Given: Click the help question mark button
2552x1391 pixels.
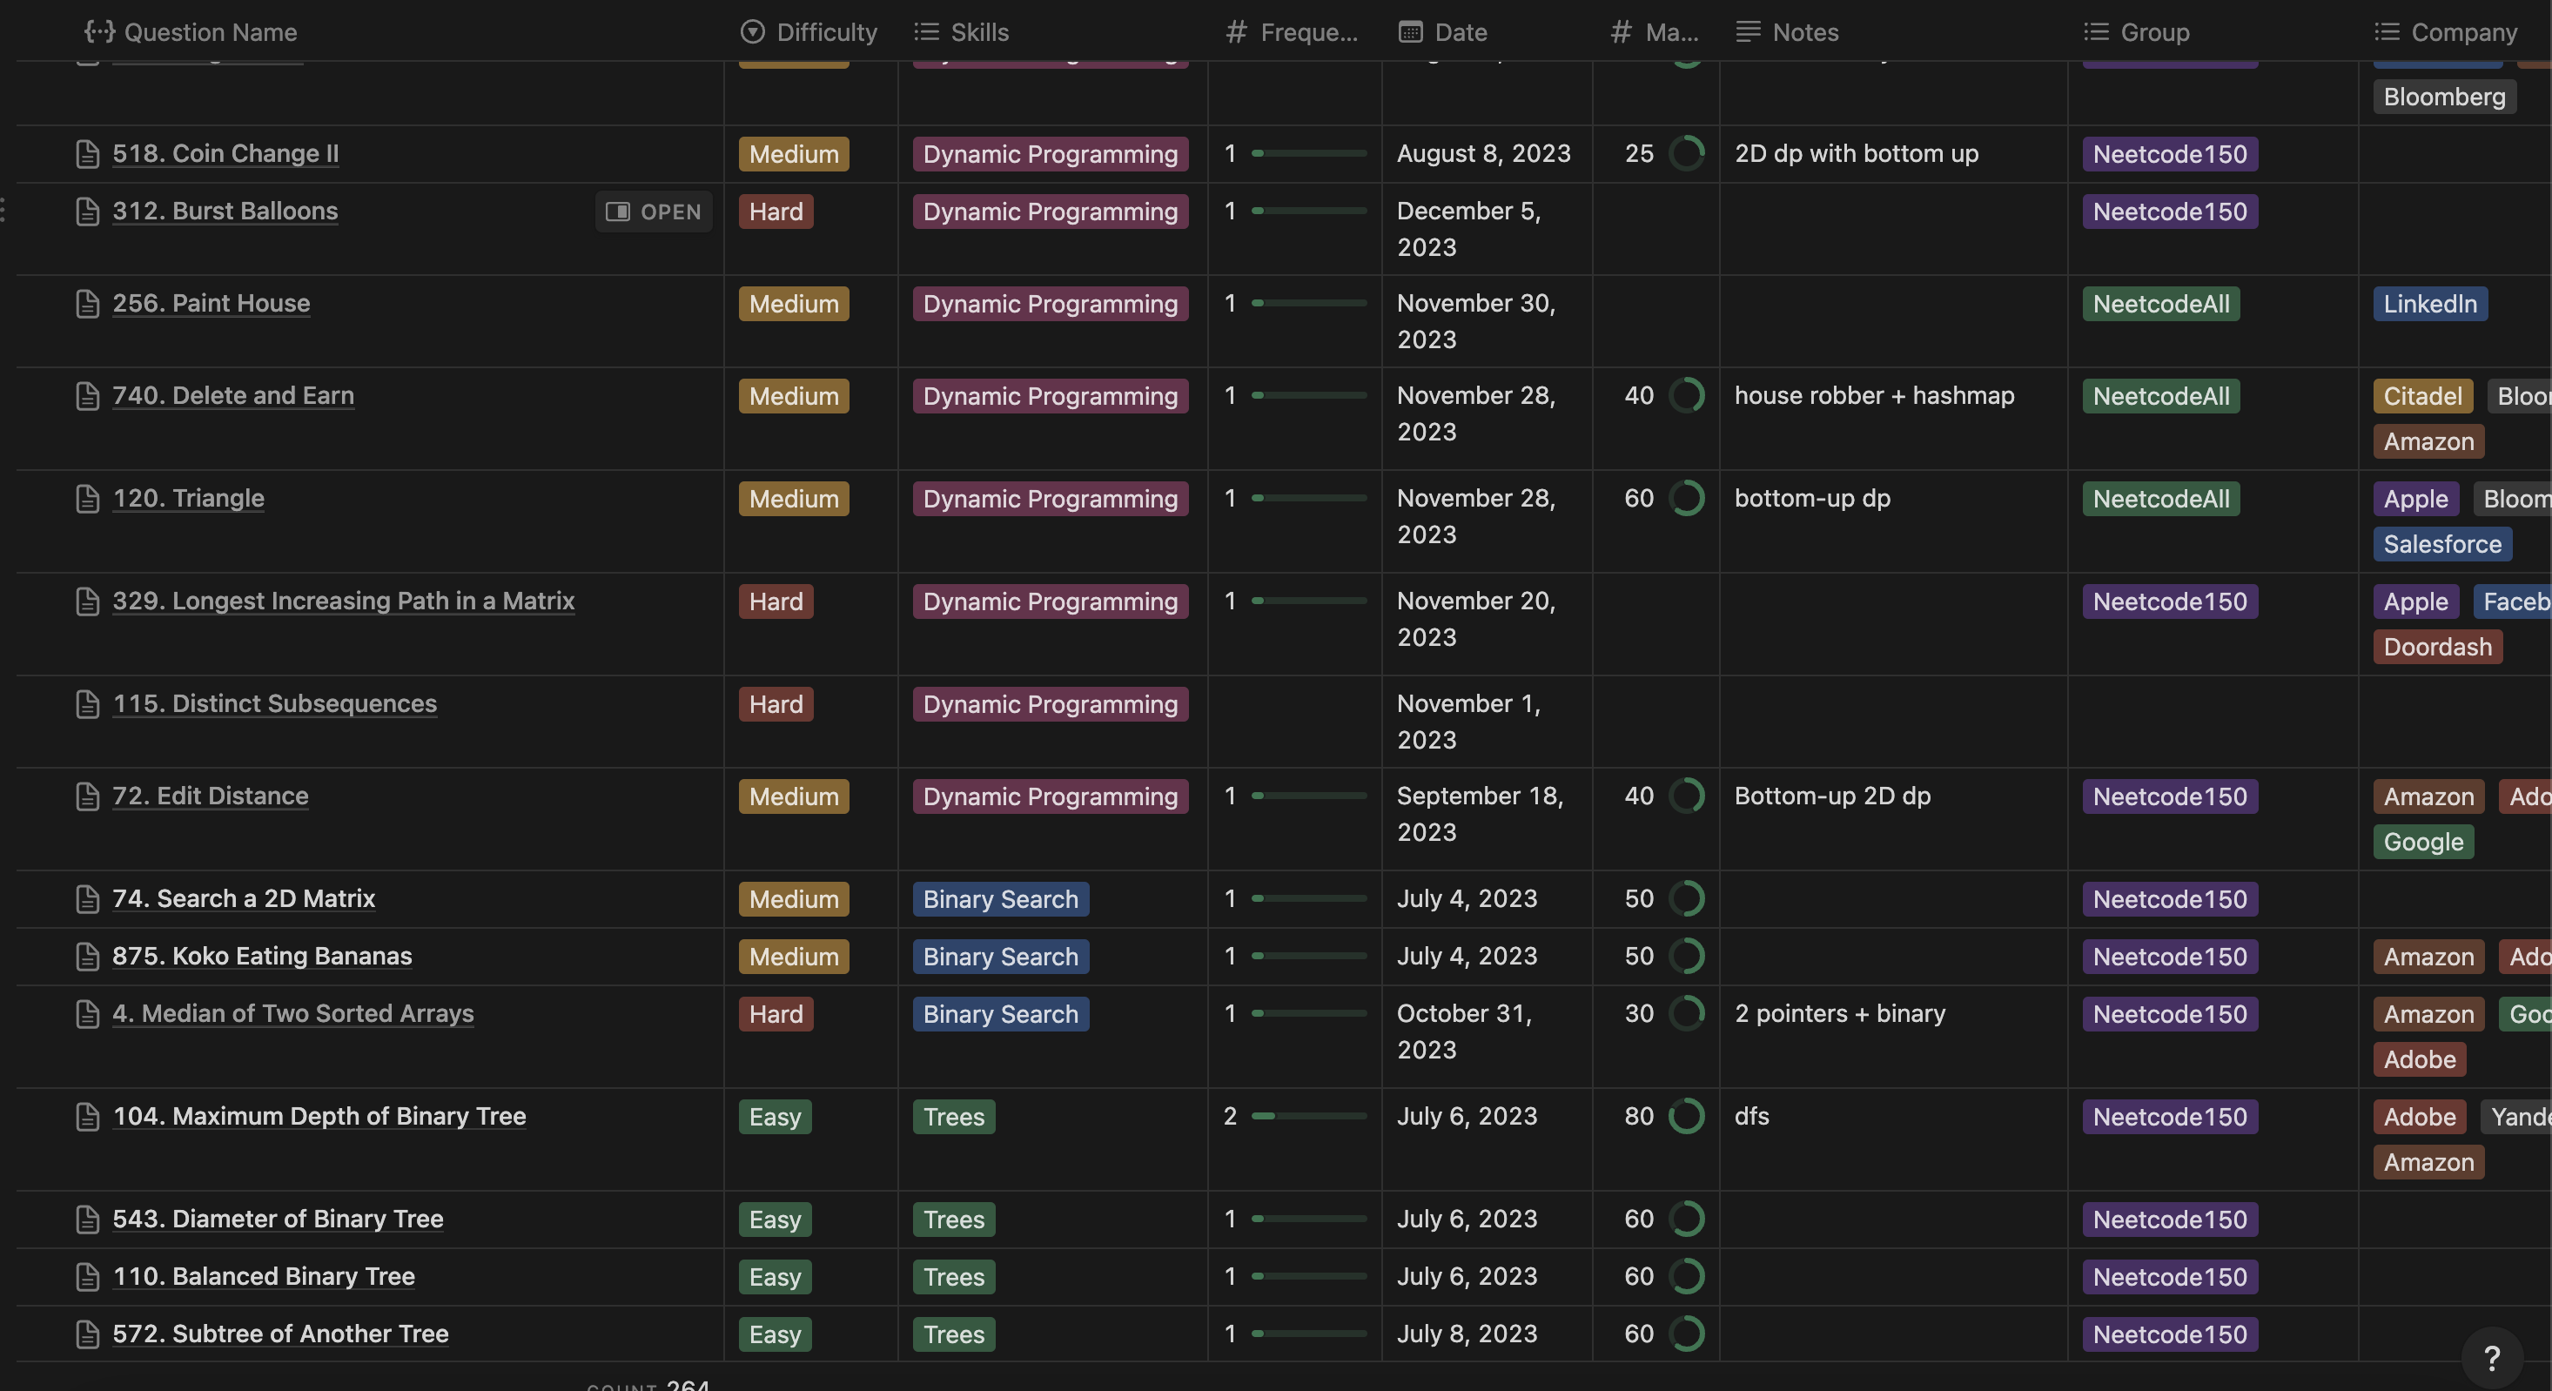Looking at the screenshot, I should click(2492, 1357).
